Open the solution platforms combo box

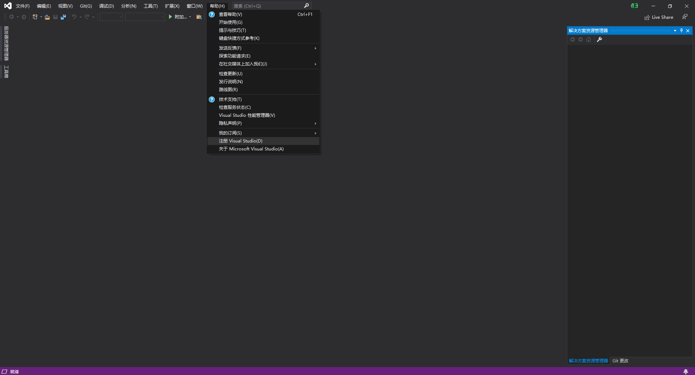145,17
